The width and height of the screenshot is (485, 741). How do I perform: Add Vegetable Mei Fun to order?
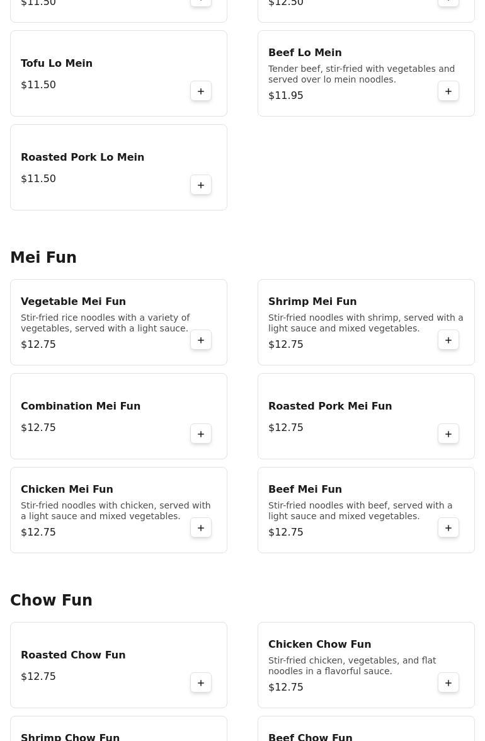pyautogui.click(x=201, y=340)
